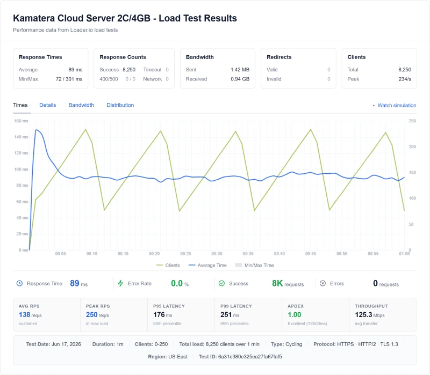Viewport: 430px width, 375px height.
Task: Click the clock icon beside Response Time
Action: point(19,283)
